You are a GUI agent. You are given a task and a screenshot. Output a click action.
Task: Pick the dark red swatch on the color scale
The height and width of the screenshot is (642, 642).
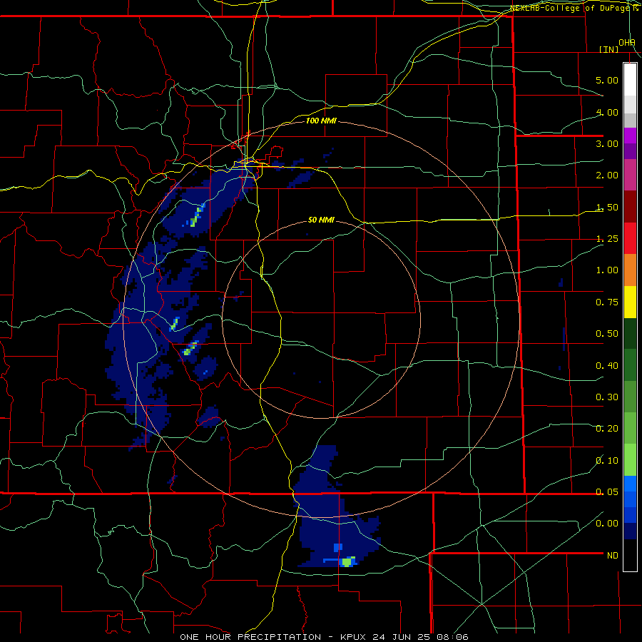[x=630, y=207]
